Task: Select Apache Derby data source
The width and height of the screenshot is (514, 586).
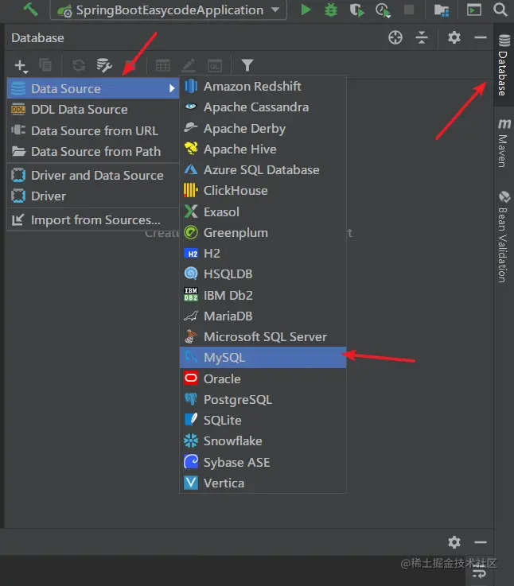Action: (x=263, y=128)
